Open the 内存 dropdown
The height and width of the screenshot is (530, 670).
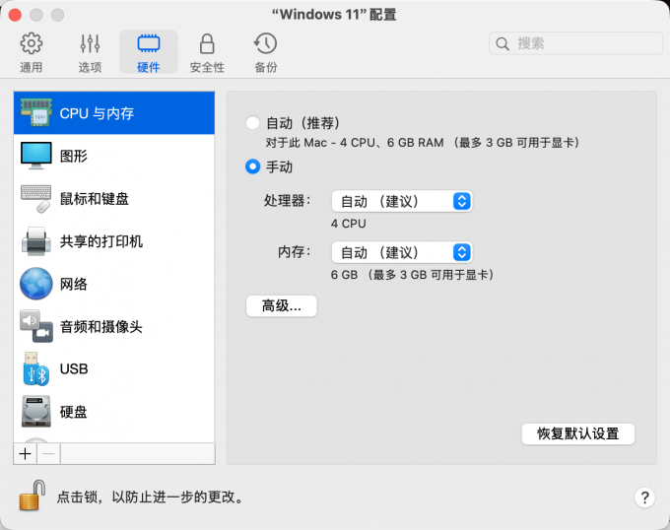pos(402,252)
